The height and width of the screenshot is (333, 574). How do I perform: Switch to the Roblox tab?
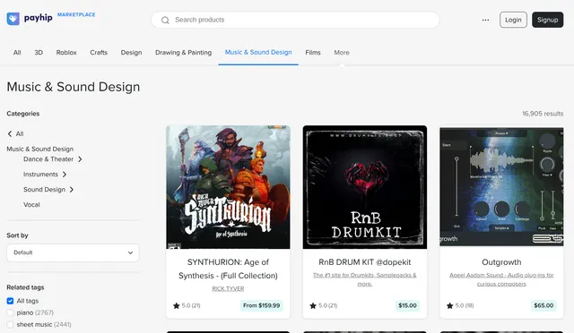[66, 53]
